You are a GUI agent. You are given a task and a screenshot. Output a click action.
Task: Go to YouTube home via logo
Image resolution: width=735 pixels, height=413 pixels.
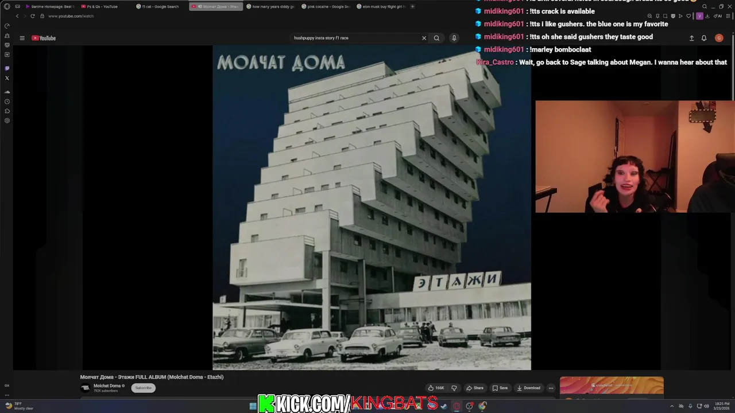tap(44, 38)
